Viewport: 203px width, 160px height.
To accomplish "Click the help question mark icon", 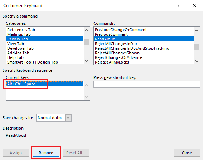I will click(178, 5).
